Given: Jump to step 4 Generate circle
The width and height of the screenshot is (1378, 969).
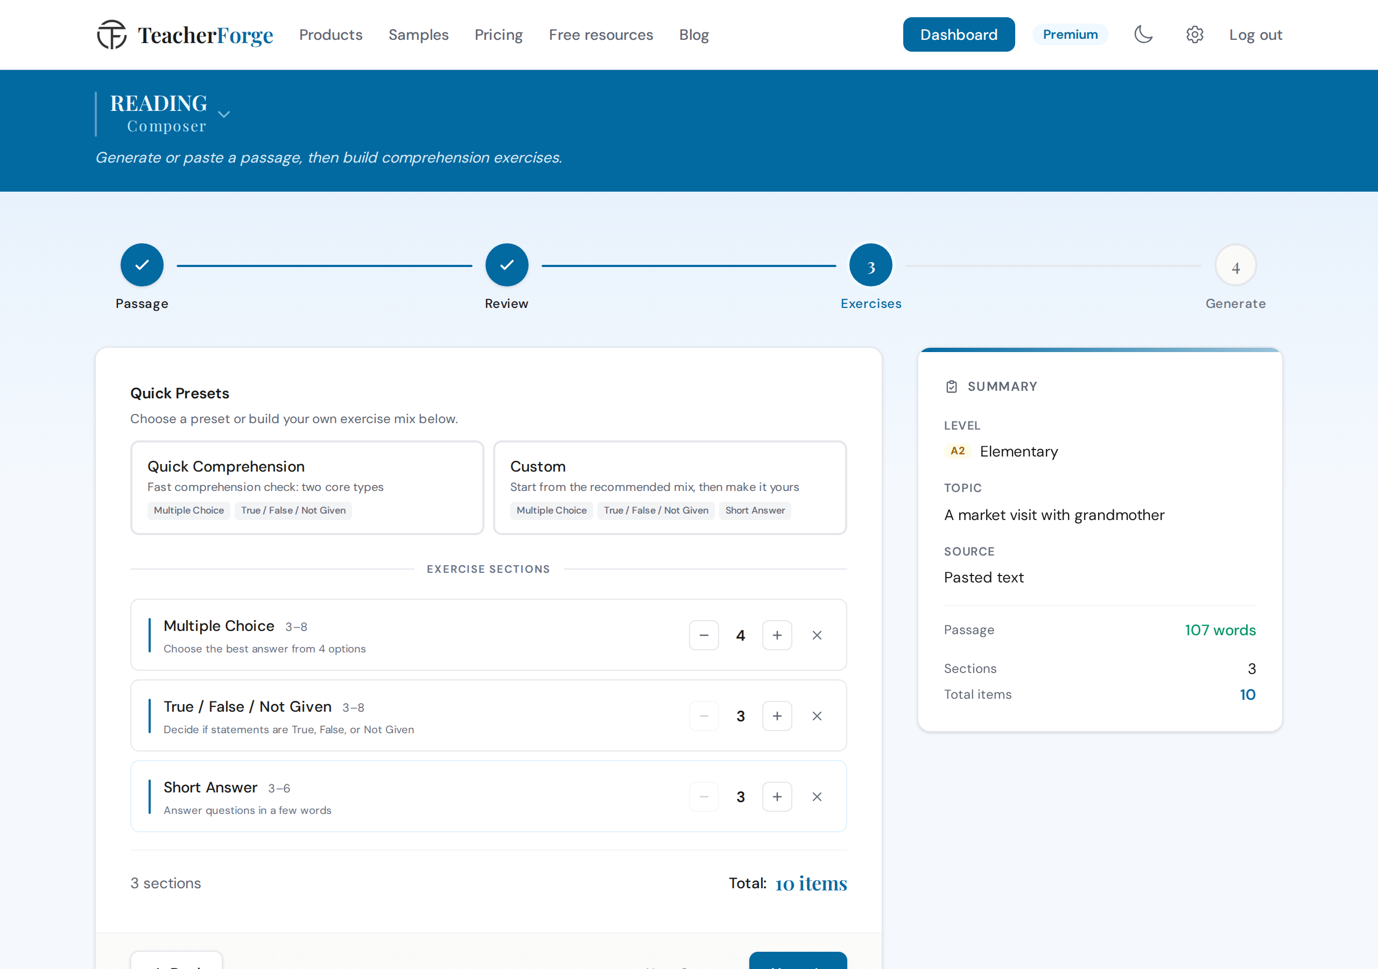Looking at the screenshot, I should click(1235, 266).
